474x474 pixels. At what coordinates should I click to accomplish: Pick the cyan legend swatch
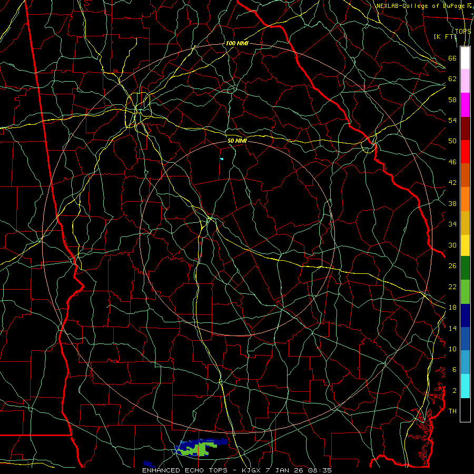pyautogui.click(x=465, y=386)
